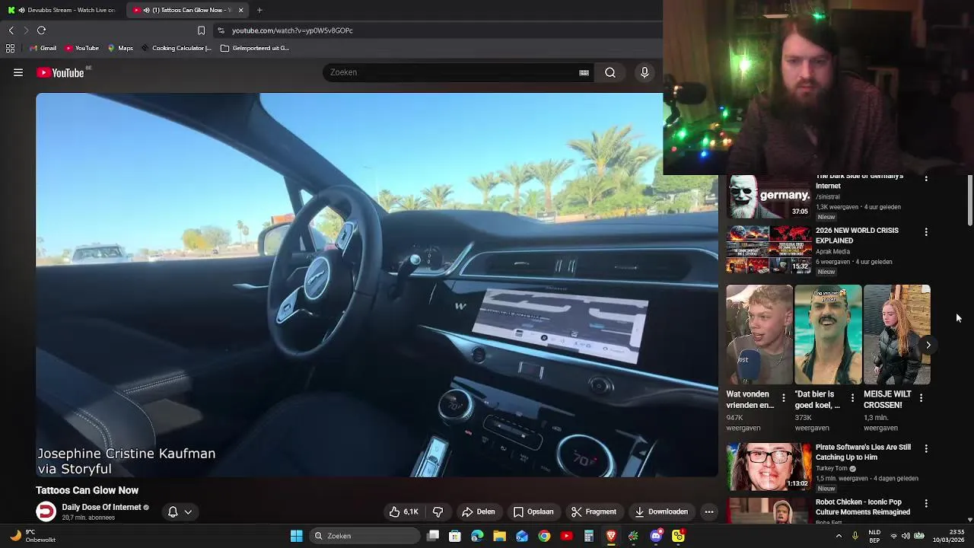Viewport: 974px width, 548px height.
Task: Open menu for Robot Chicken video
Action: 926,503
